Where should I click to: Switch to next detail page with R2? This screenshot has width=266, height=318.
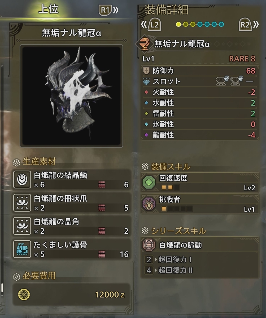(x=248, y=25)
